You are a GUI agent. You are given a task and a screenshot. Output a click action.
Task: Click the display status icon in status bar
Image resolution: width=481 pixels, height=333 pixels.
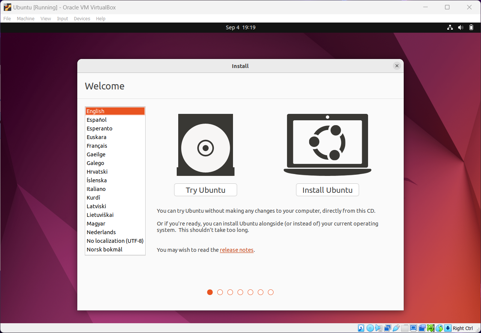coord(413,328)
